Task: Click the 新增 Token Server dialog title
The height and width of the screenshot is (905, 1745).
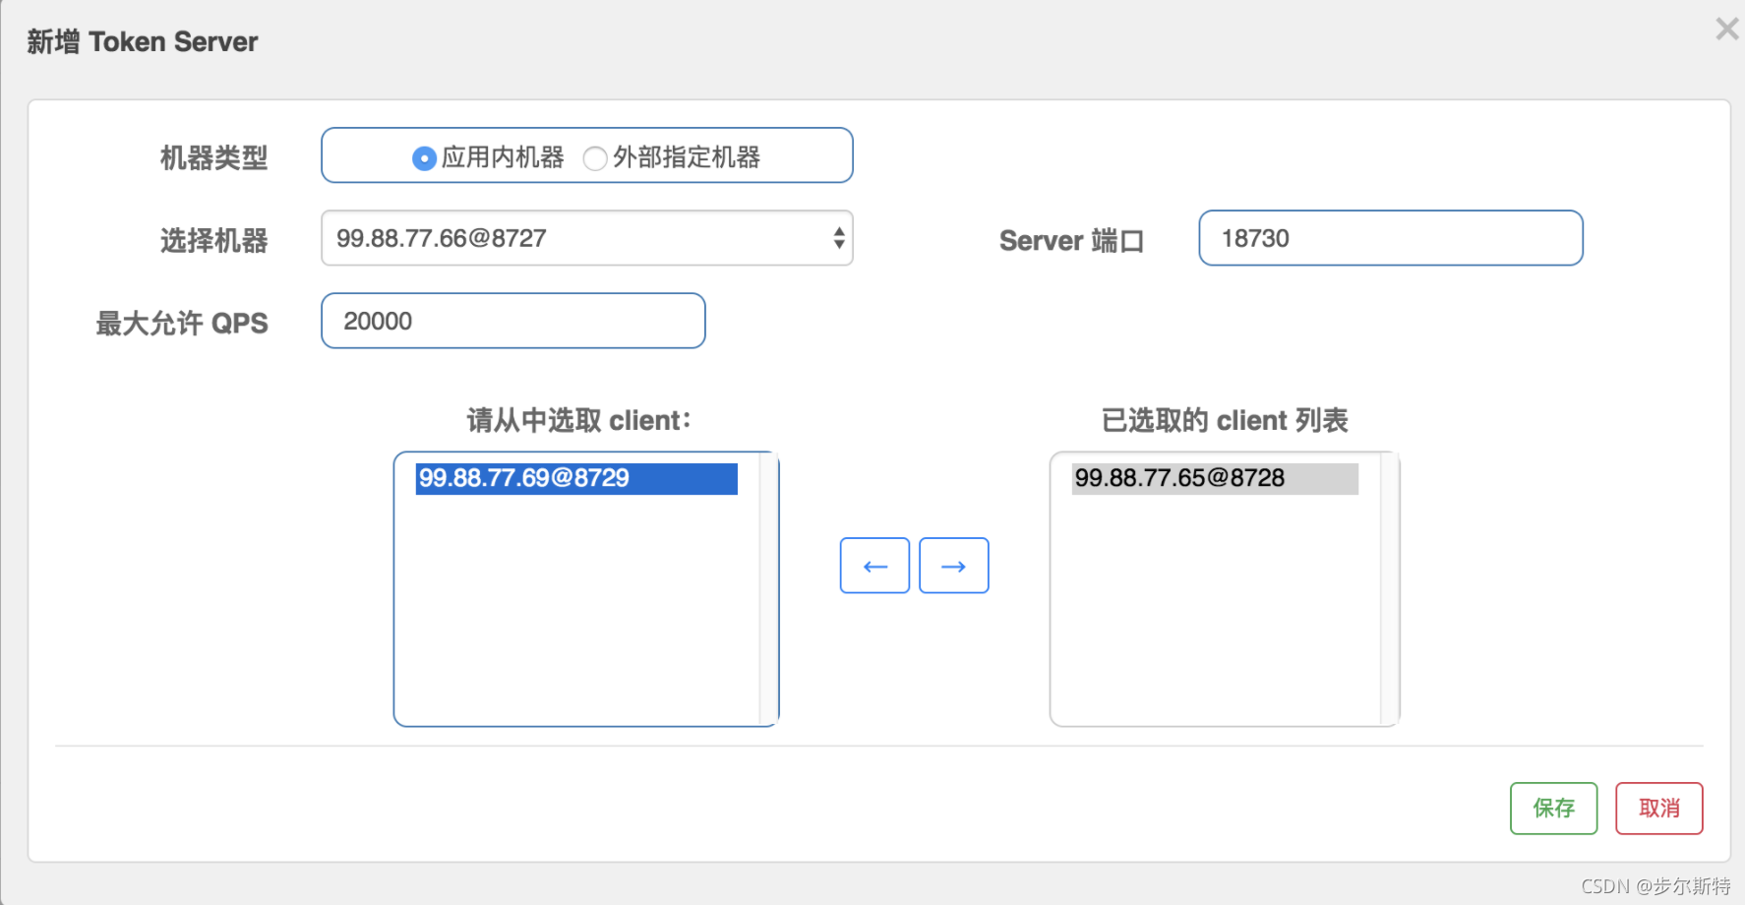Action: [x=143, y=41]
